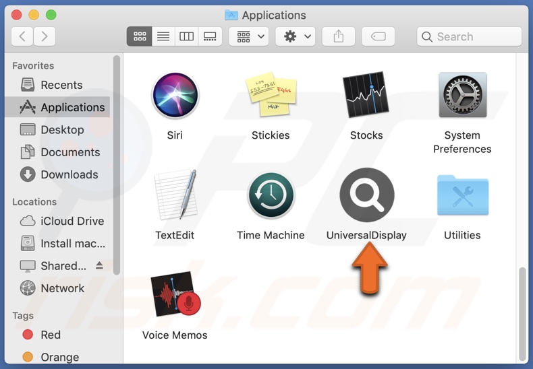The image size is (533, 369).
Task: Select the UniversalDisplay magnifier app icon
Action: click(367, 195)
